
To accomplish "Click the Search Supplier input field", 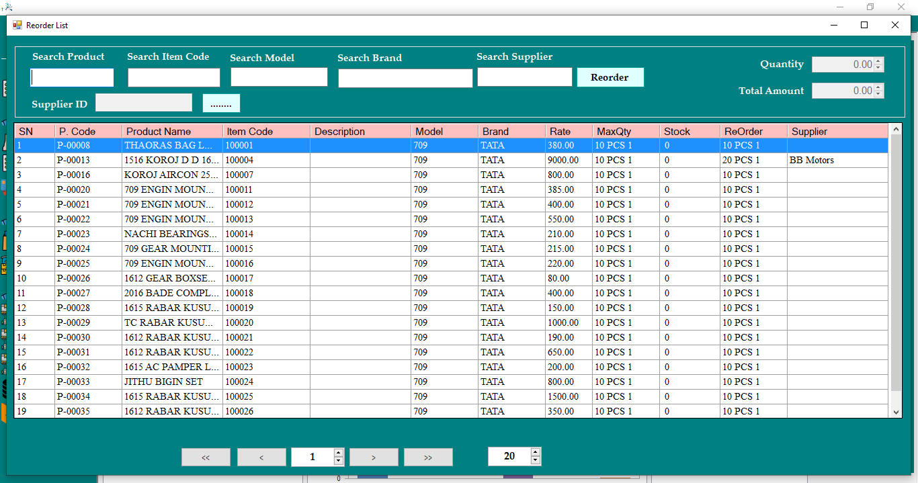I will tap(524, 77).
